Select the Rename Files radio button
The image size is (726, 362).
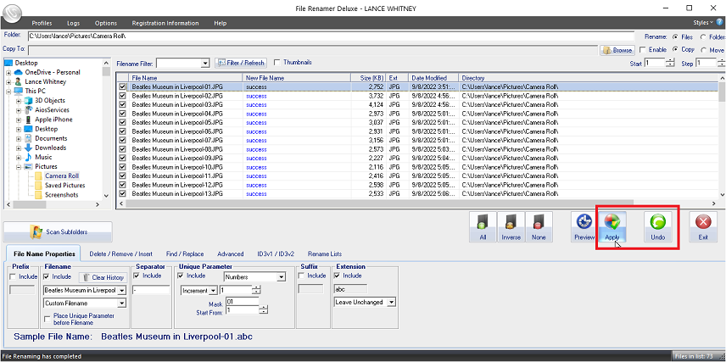click(675, 36)
